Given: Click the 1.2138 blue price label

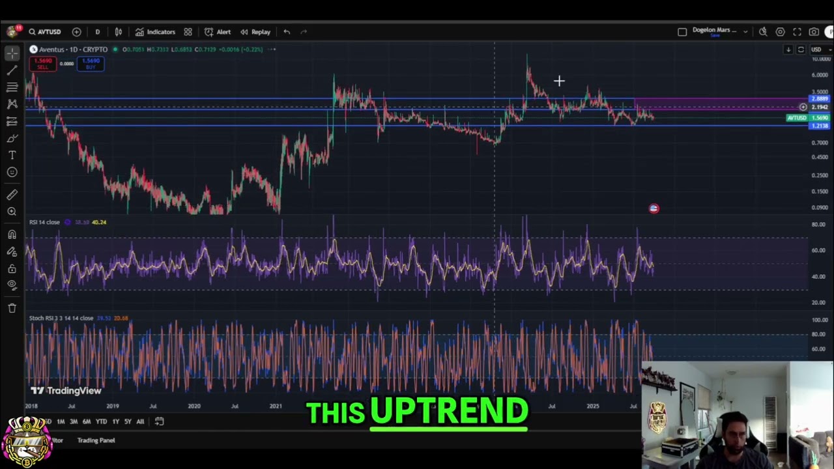Looking at the screenshot, I should 820,126.
